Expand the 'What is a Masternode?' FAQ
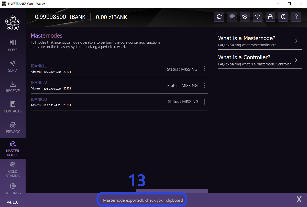The height and width of the screenshot is (207, 307). click(x=260, y=41)
